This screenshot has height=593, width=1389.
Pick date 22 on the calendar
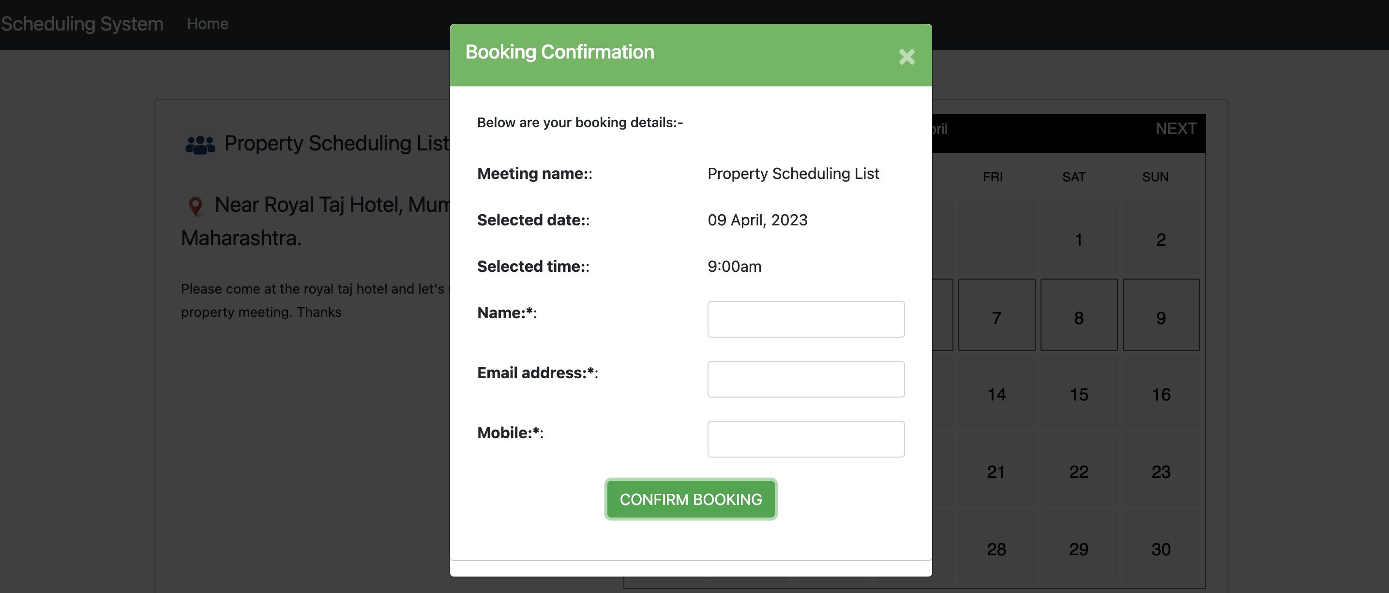1078,472
